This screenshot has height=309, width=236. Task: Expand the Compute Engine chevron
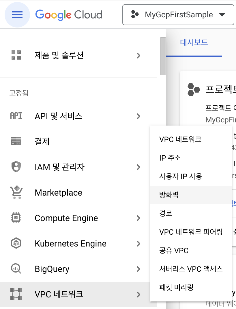138,218
